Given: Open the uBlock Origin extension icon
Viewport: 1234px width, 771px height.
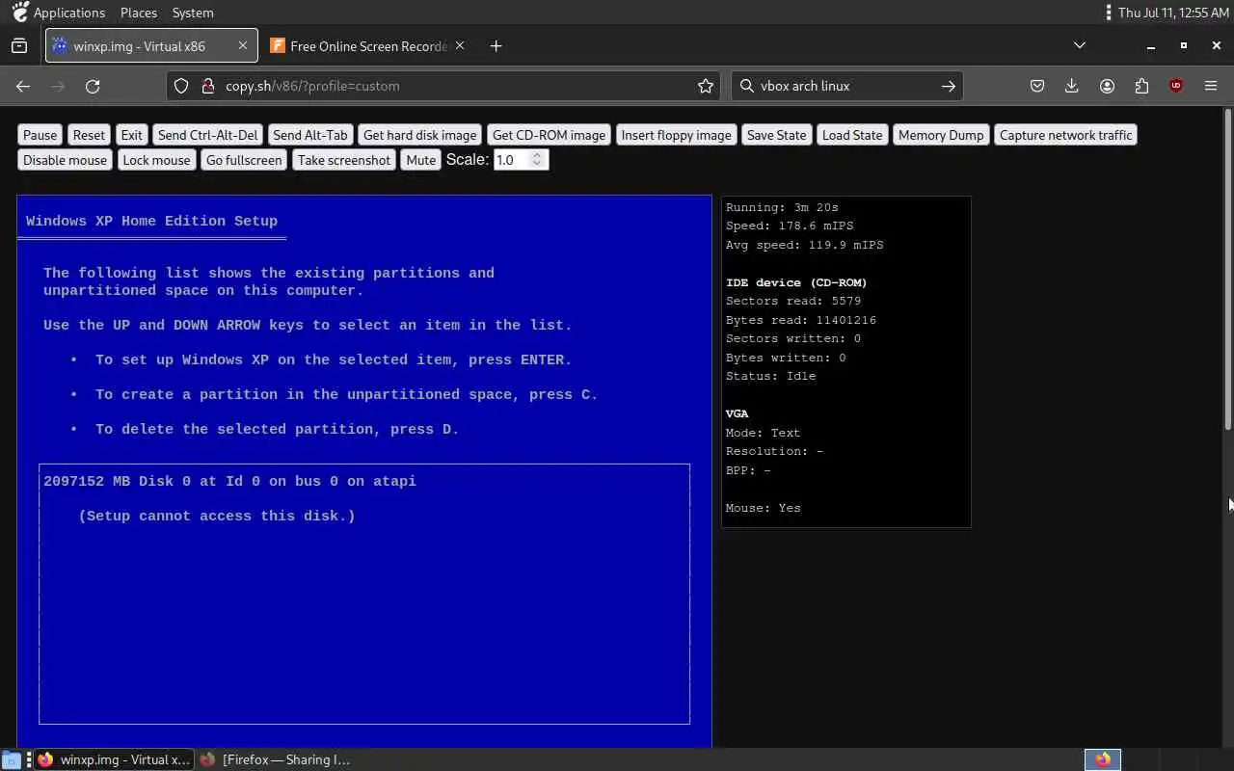Looking at the screenshot, I should point(1176,86).
